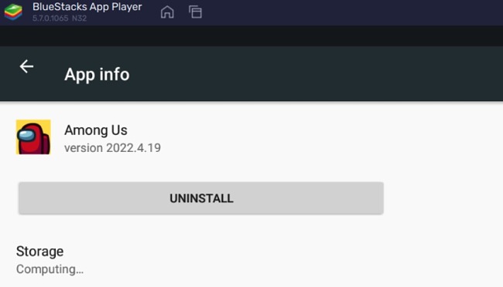The width and height of the screenshot is (503, 287).
Task: Select the 'Computing…' storage status text
Action: click(50, 269)
